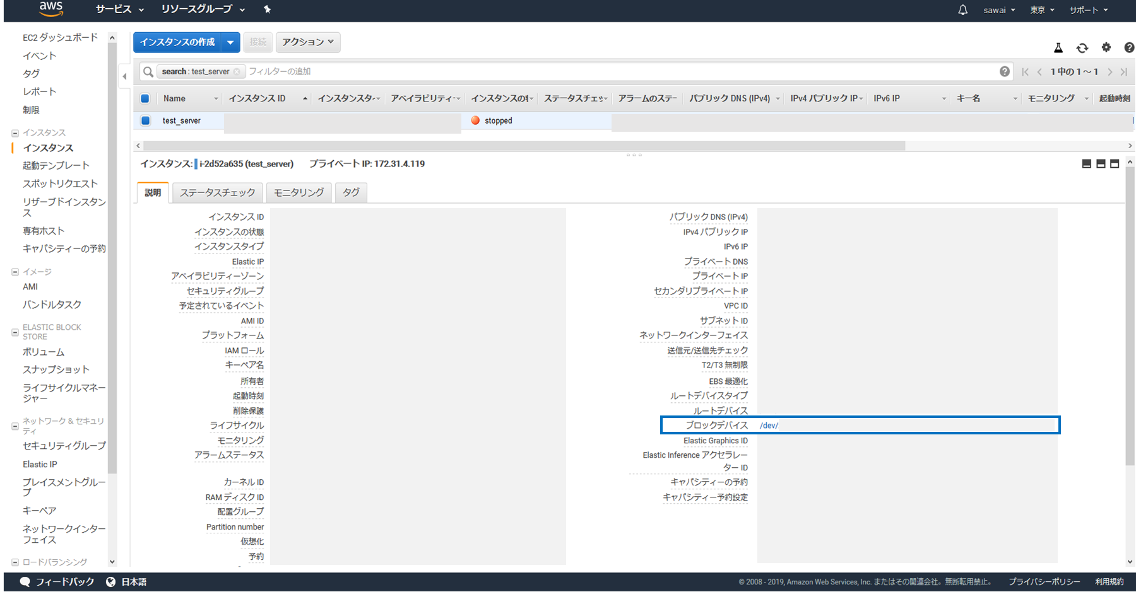Open the 東京 region dropdown

point(1043,10)
